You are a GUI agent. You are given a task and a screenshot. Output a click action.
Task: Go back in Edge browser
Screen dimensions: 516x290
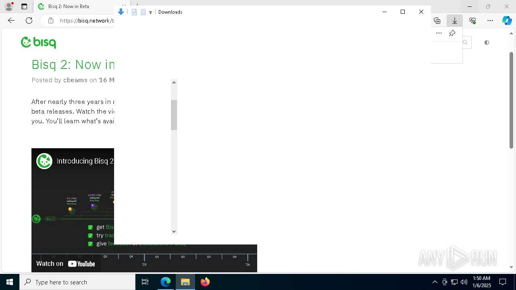[x=11, y=21]
